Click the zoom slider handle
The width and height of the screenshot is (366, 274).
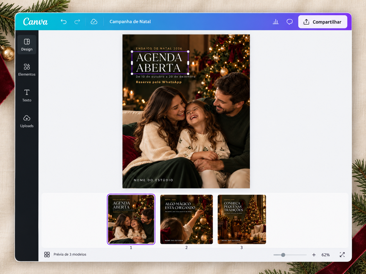pyautogui.click(x=283, y=255)
